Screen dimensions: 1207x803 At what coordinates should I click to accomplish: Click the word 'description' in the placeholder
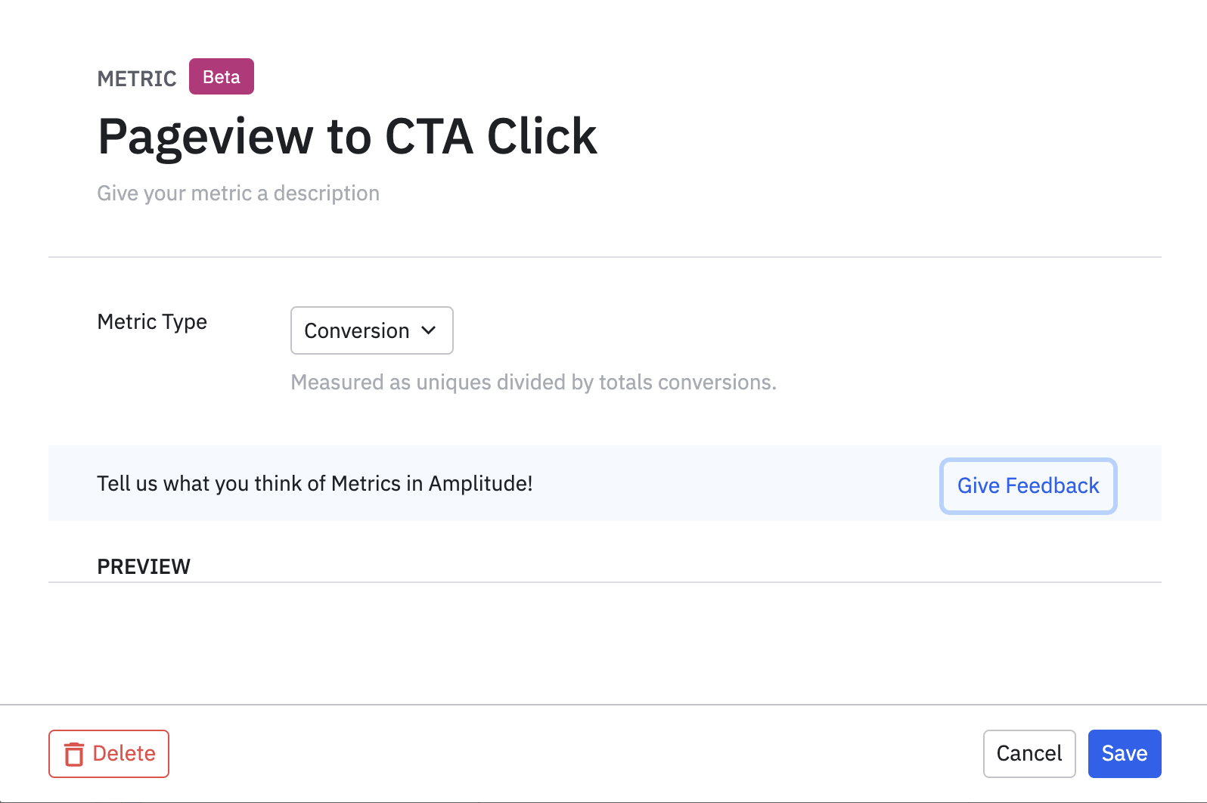tap(326, 194)
